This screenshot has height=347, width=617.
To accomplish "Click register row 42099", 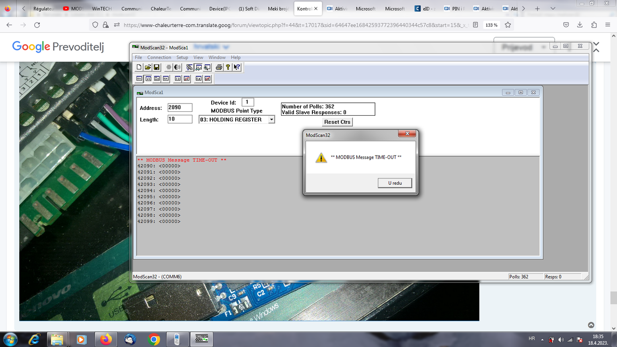I will (159, 221).
